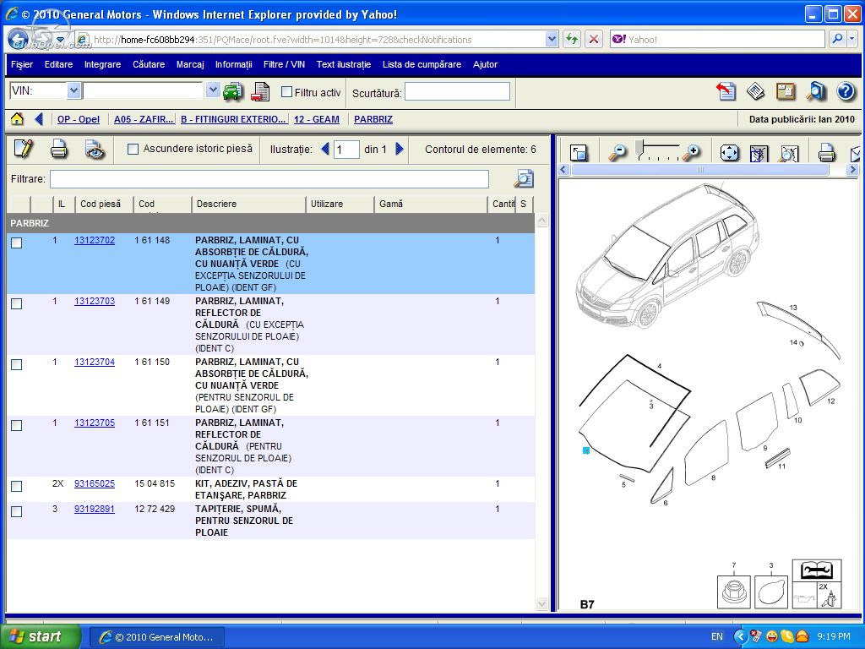Click the EN language indicator in tray
865x649 pixels.
[717, 637]
